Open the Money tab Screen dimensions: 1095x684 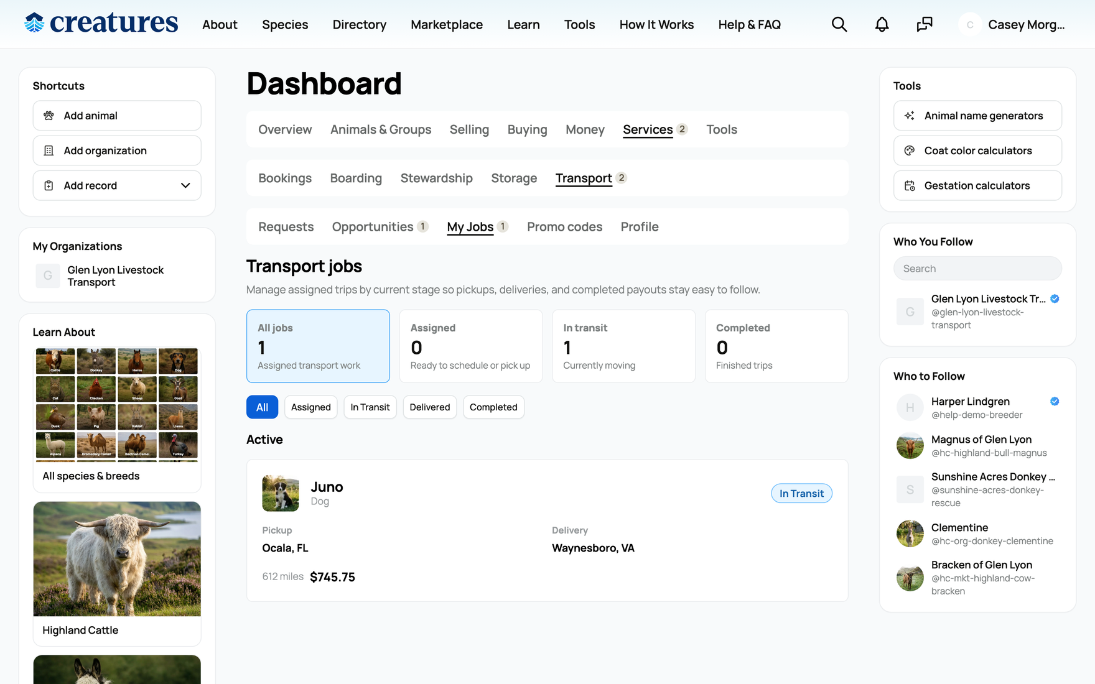(585, 129)
